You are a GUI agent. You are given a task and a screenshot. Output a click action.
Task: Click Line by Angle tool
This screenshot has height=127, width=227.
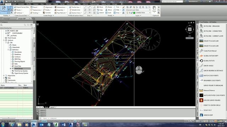coord(206,66)
